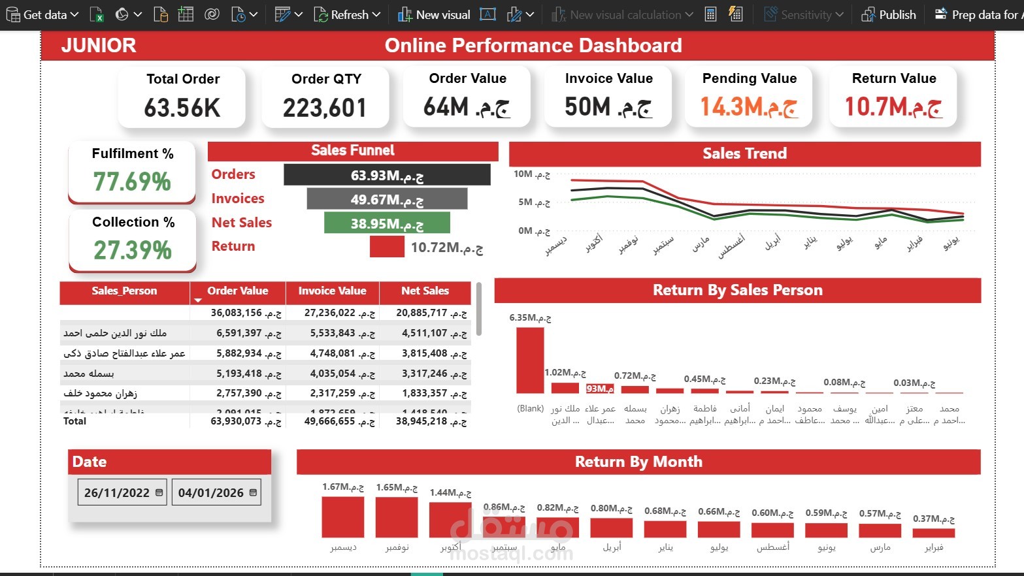1024x576 pixels.
Task: Click the Sensitivity label icon
Action: 771,14
